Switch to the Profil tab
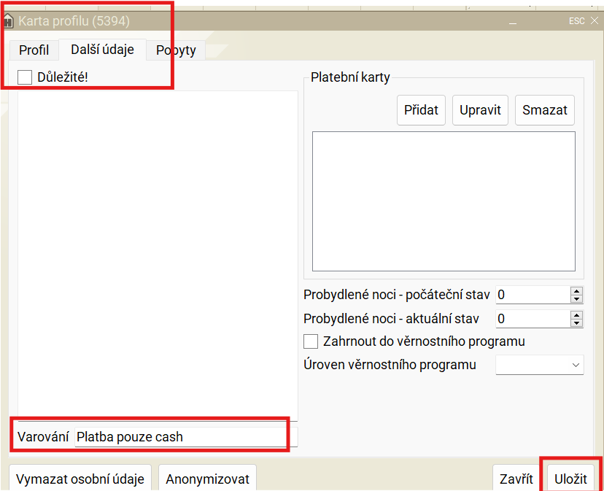This screenshot has width=604, height=491. tap(34, 50)
